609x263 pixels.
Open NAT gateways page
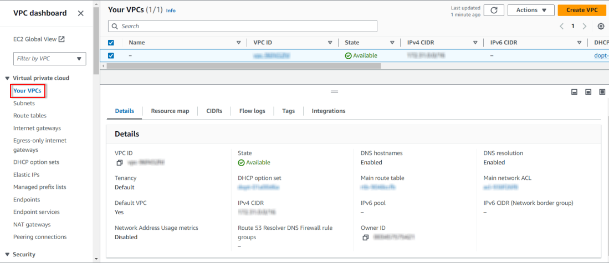click(32, 224)
